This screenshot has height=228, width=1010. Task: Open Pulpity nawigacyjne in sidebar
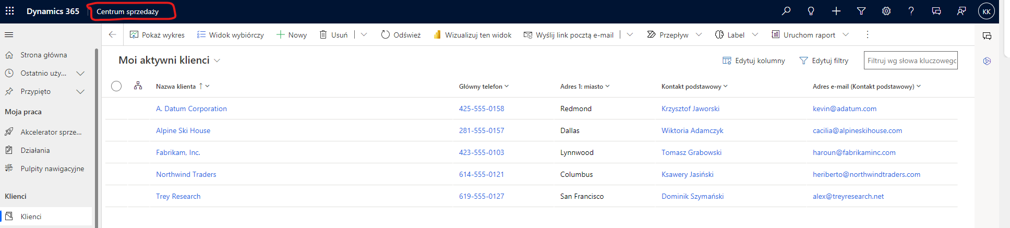[52, 169]
